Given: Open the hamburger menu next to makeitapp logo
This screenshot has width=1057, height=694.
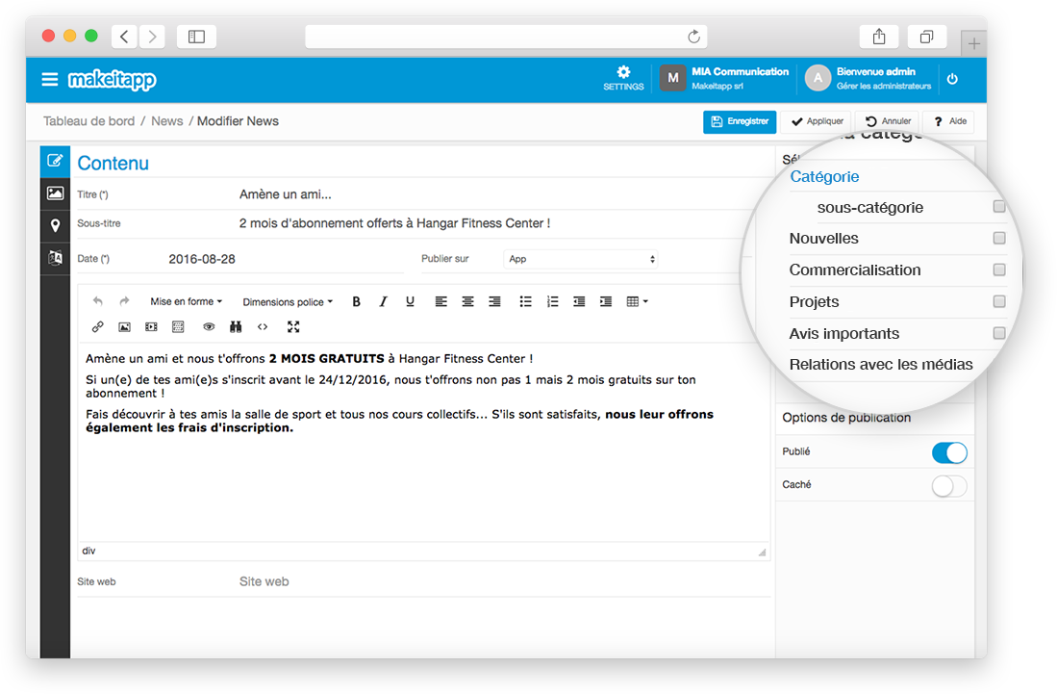Looking at the screenshot, I should pyautogui.click(x=50, y=80).
